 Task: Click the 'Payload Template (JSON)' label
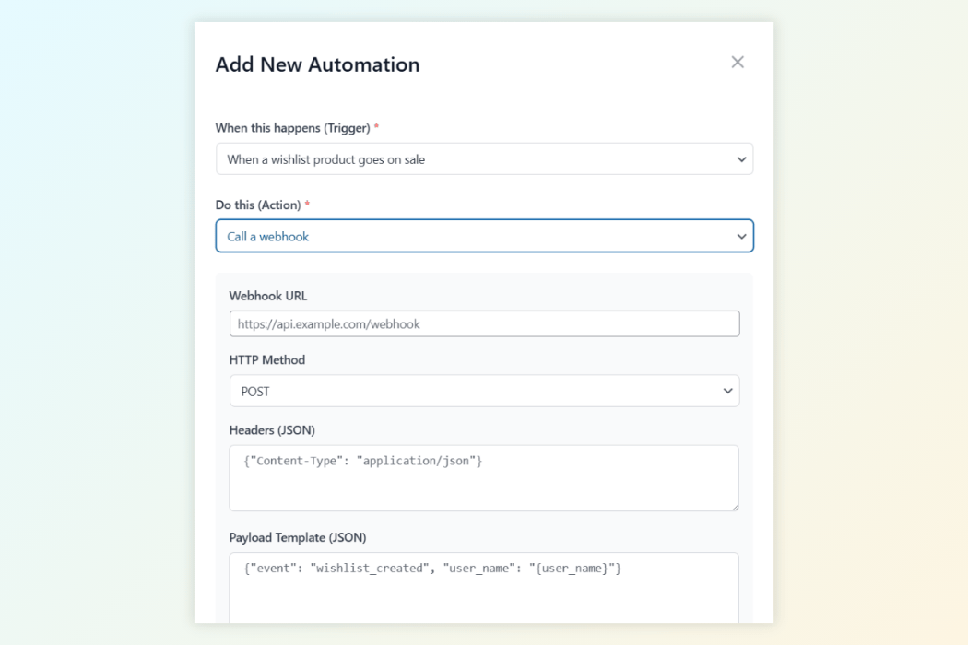[298, 537]
